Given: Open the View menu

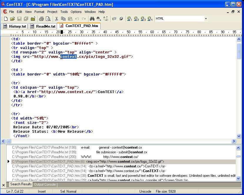Looking at the screenshot, I should pos(28,12).
